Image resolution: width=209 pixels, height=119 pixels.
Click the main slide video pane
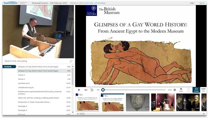[x=141, y=46]
